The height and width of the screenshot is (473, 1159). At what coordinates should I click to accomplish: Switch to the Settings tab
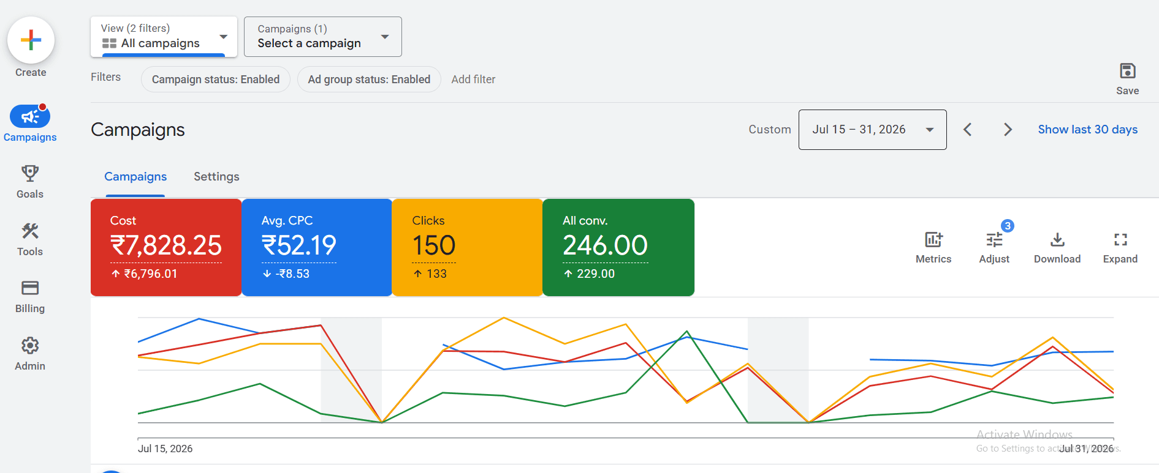pyautogui.click(x=216, y=177)
